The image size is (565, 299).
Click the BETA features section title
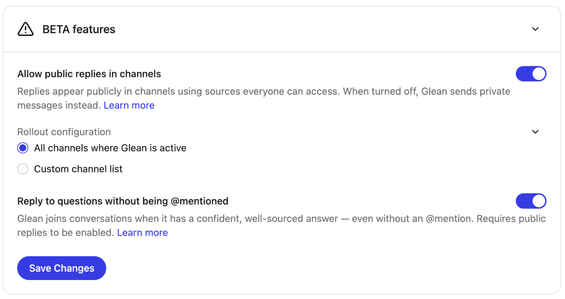pos(78,29)
